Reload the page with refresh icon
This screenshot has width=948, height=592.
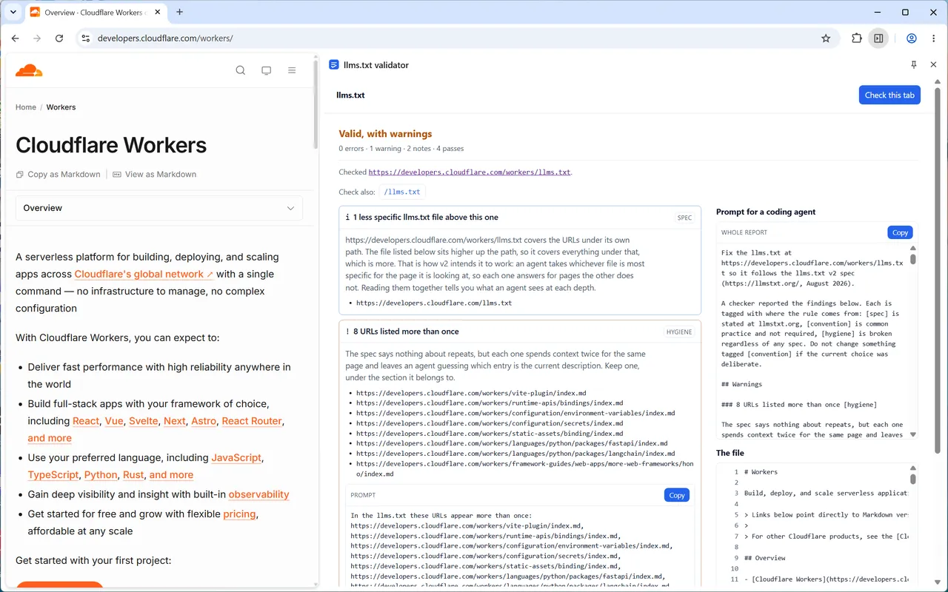(59, 38)
